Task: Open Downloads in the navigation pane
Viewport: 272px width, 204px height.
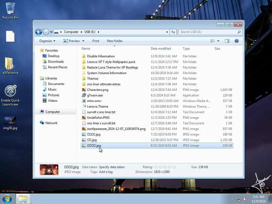Action: pos(56,62)
